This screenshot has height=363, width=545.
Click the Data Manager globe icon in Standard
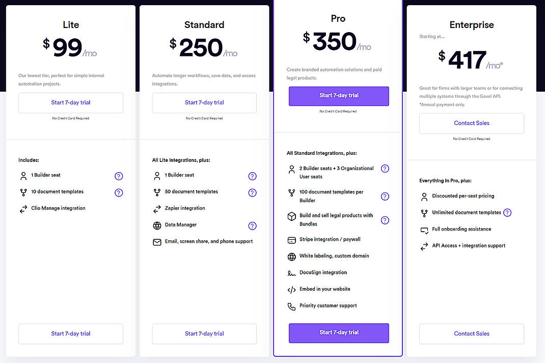pyautogui.click(x=157, y=226)
